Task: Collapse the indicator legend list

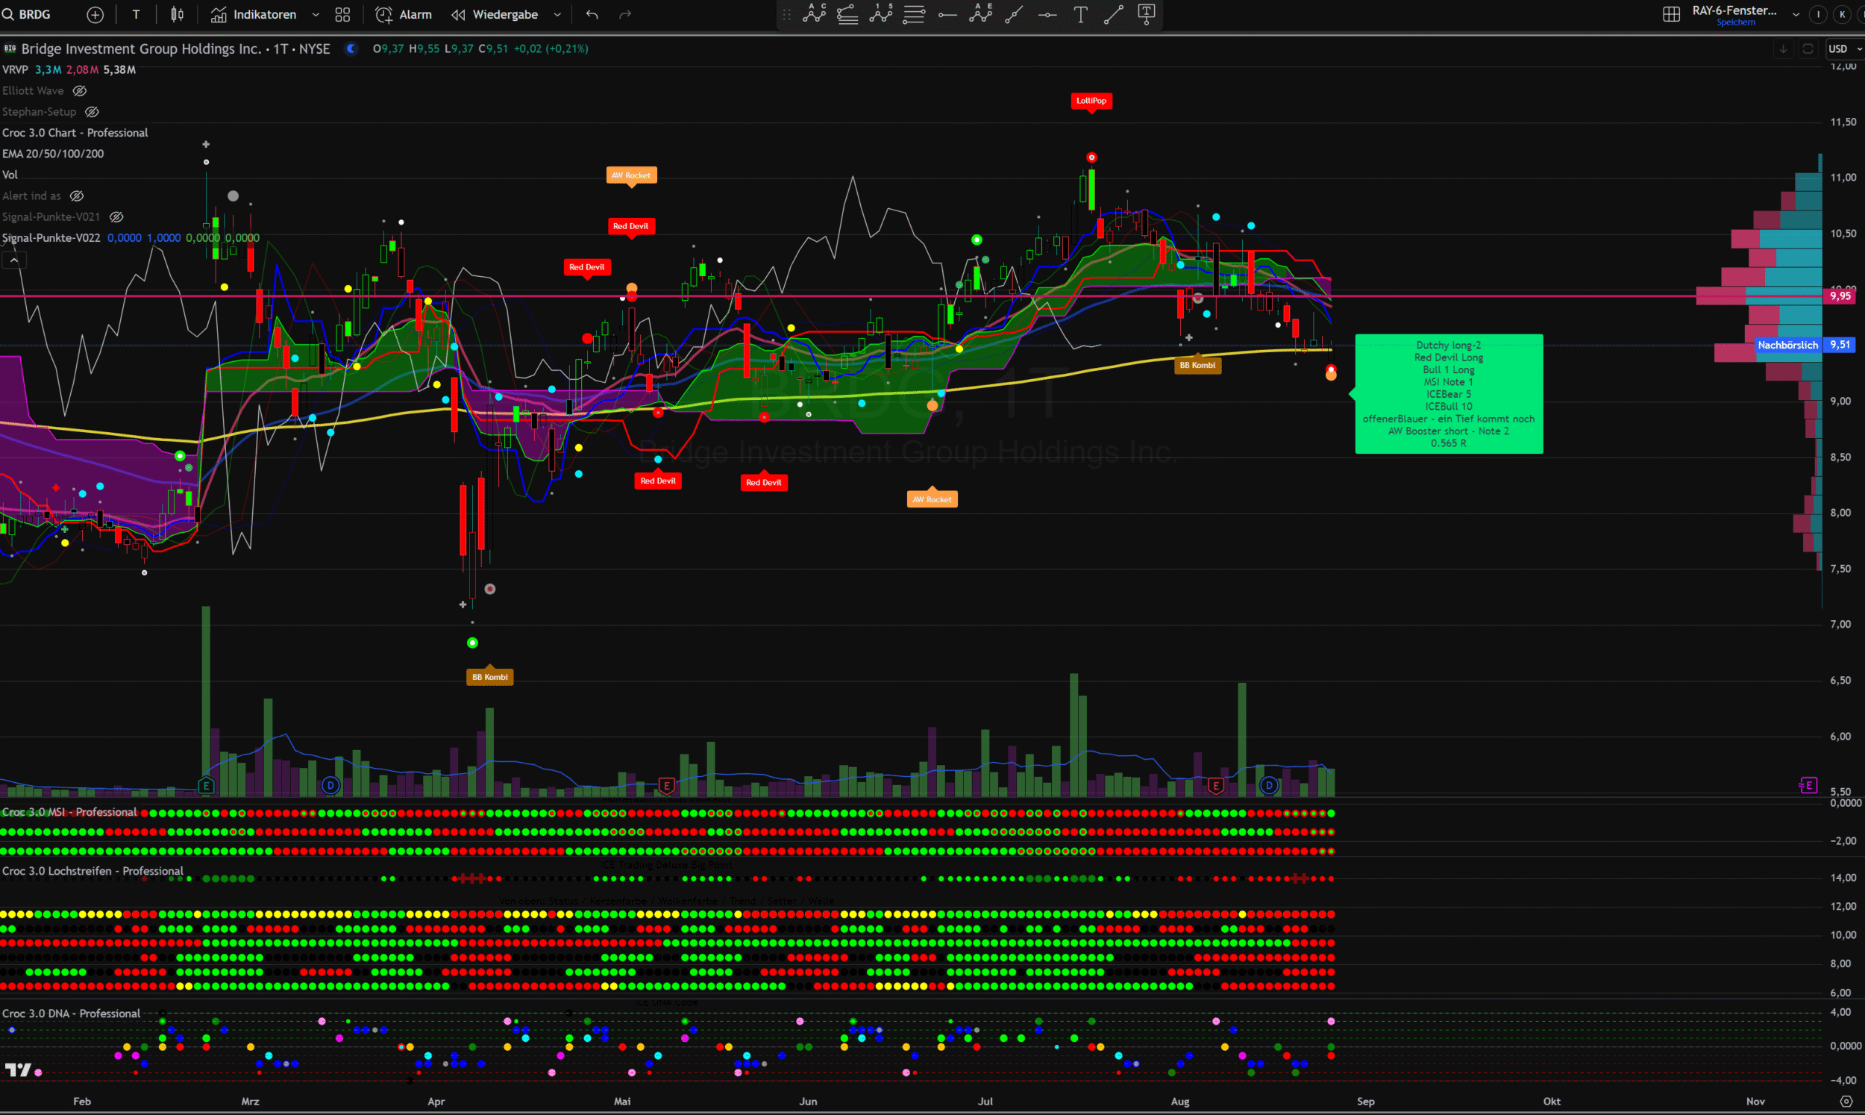Action: point(13,260)
